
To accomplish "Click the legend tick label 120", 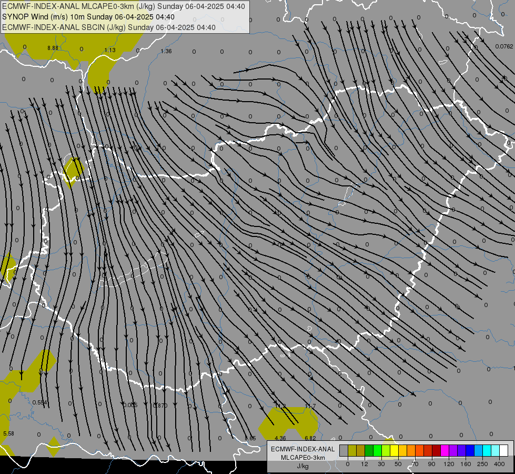I will [449, 464].
